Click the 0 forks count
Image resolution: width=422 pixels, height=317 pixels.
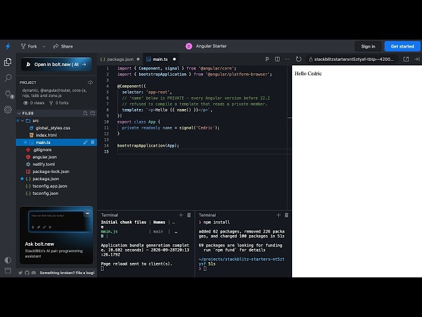[x=59, y=103]
